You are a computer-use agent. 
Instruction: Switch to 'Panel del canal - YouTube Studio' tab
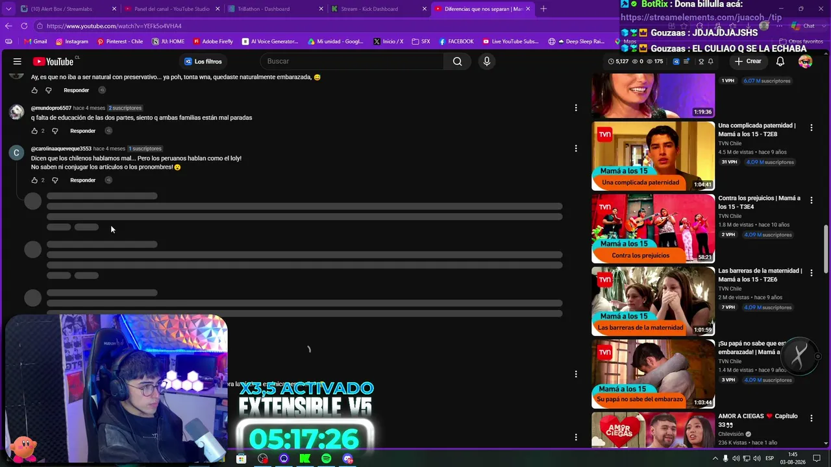pyautogui.click(x=171, y=9)
